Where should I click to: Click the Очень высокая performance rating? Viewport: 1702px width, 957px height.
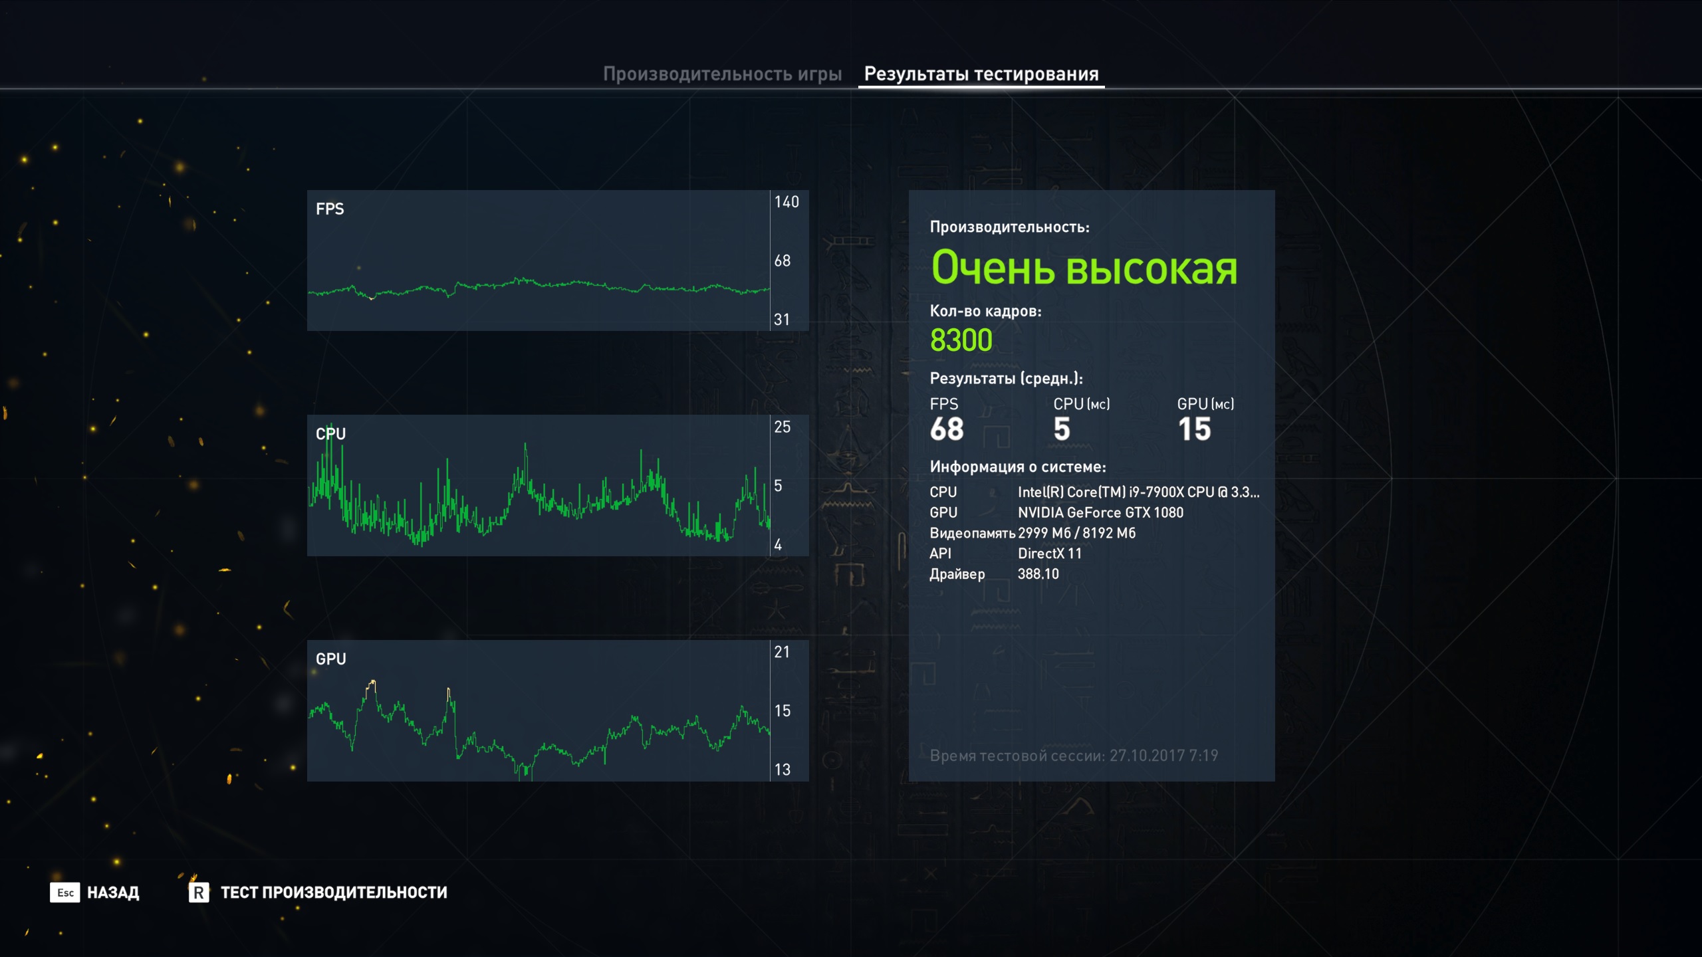(x=1084, y=268)
